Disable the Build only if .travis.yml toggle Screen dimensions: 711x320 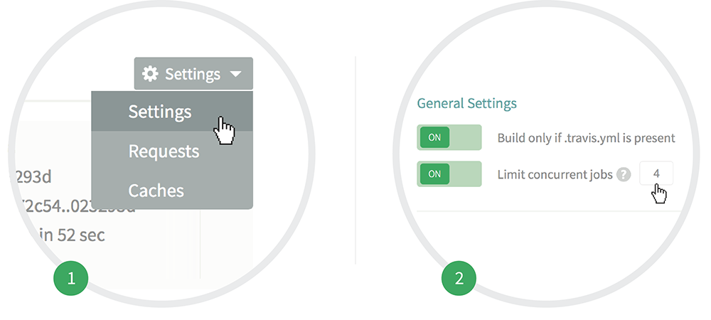click(449, 137)
